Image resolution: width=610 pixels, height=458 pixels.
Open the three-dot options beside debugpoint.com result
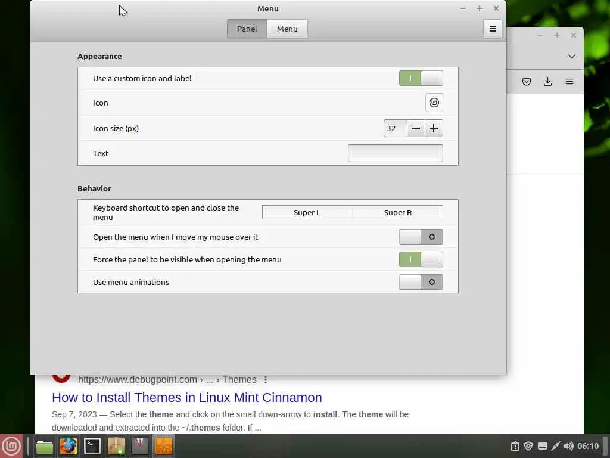pyautogui.click(x=266, y=380)
